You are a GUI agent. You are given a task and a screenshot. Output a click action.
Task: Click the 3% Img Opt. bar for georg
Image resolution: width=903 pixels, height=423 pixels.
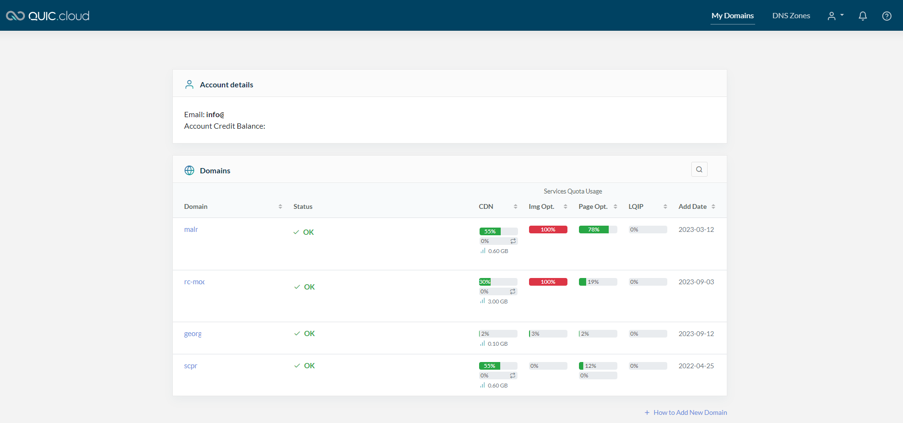548,334
